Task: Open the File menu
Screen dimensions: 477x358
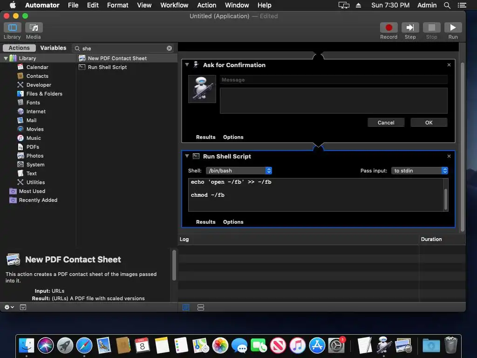Action: [x=73, y=5]
